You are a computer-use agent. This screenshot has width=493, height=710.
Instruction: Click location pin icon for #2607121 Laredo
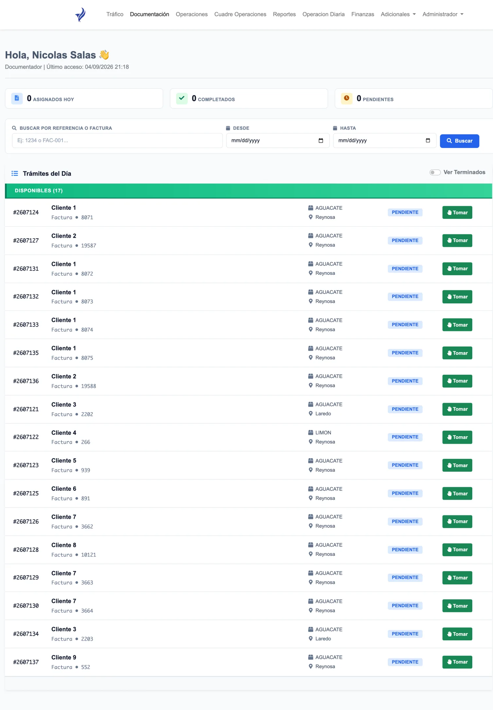click(x=311, y=414)
